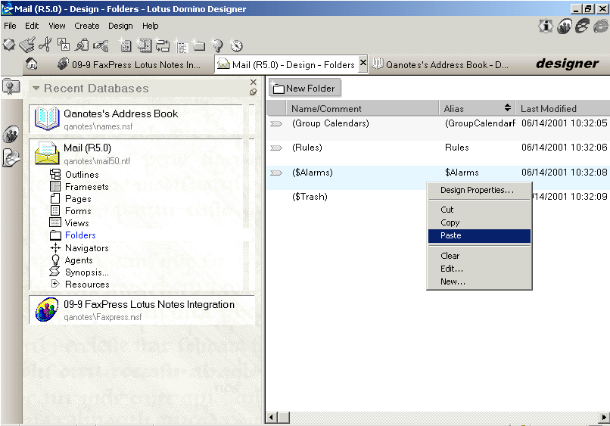Collapse the Recent Databases panel triangle
Screen dimensions: 610x426
coord(36,89)
